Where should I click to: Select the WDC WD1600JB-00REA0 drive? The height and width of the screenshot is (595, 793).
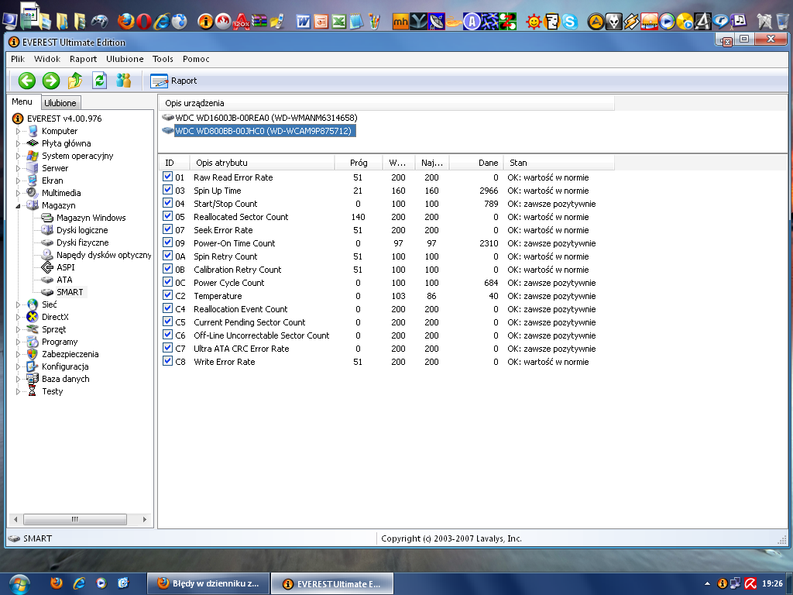tap(266, 118)
